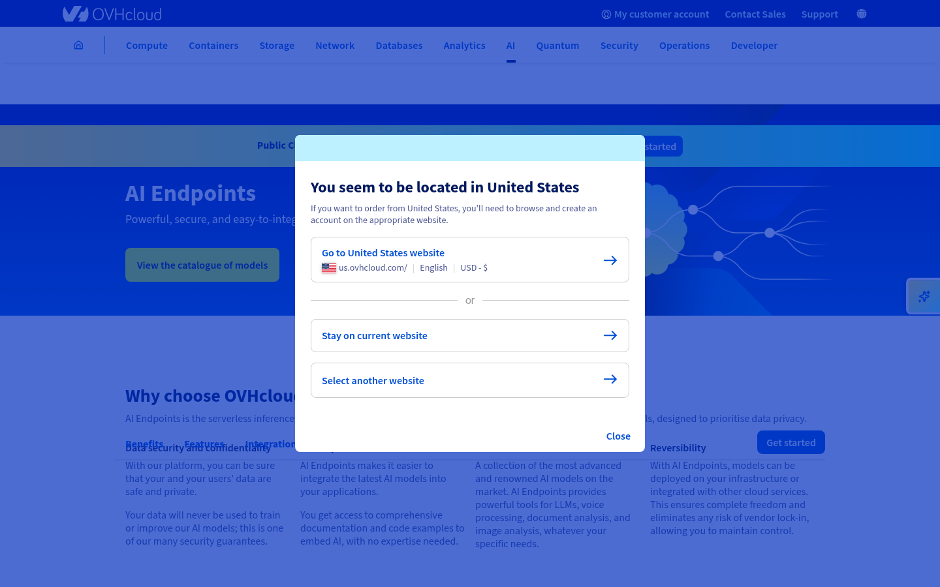Viewport: 940px width, 587px height.
Task: Open My customer account
Action: [655, 14]
